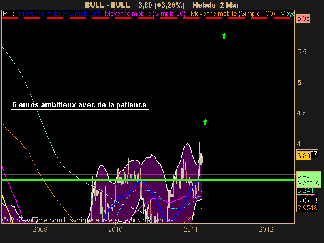Click the green '3,42 Mensuel' level label
324x243 pixels.
tap(309, 179)
